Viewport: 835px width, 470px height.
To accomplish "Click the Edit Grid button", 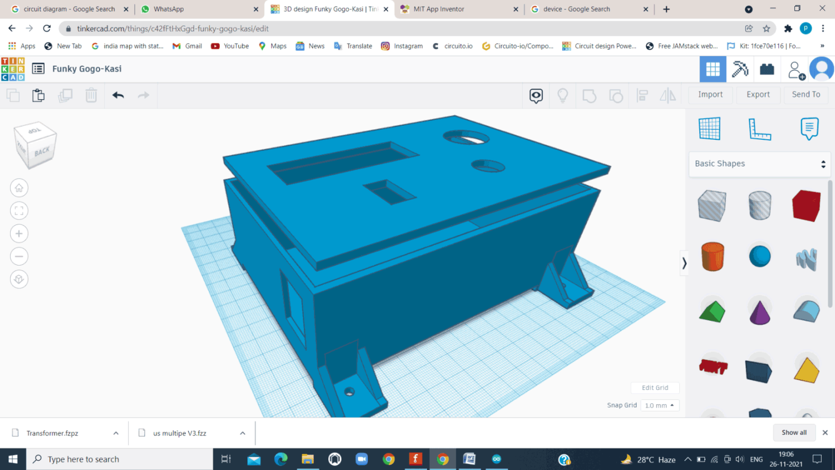I will (655, 388).
